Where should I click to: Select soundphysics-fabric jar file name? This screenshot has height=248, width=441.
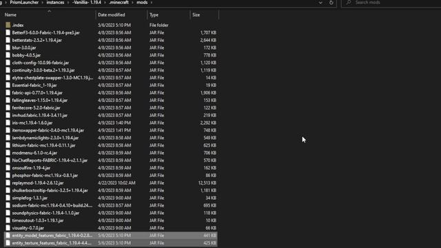pos(45,213)
